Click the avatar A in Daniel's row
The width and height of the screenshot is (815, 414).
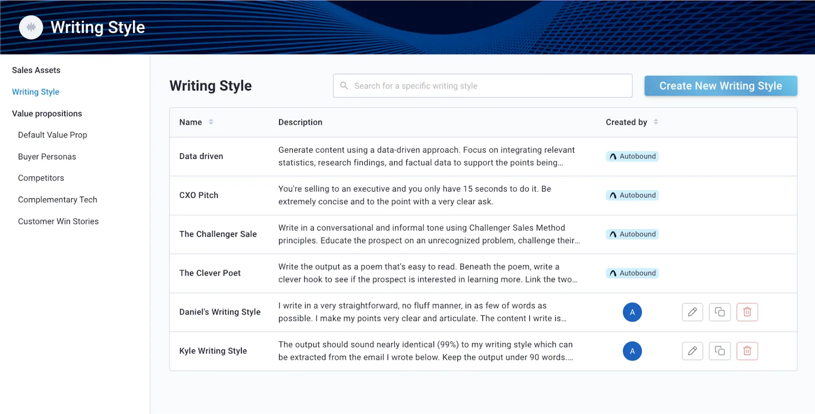pyautogui.click(x=632, y=312)
